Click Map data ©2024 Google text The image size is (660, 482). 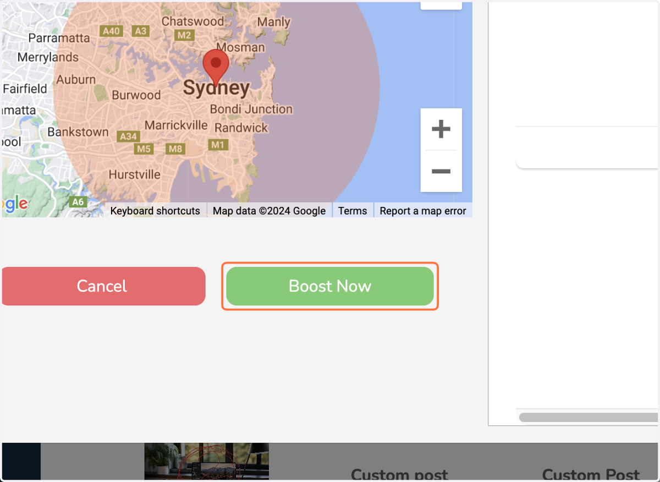pyautogui.click(x=269, y=211)
